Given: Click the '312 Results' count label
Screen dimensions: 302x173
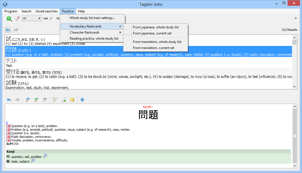Looking at the screenshot, I should 289,30.
